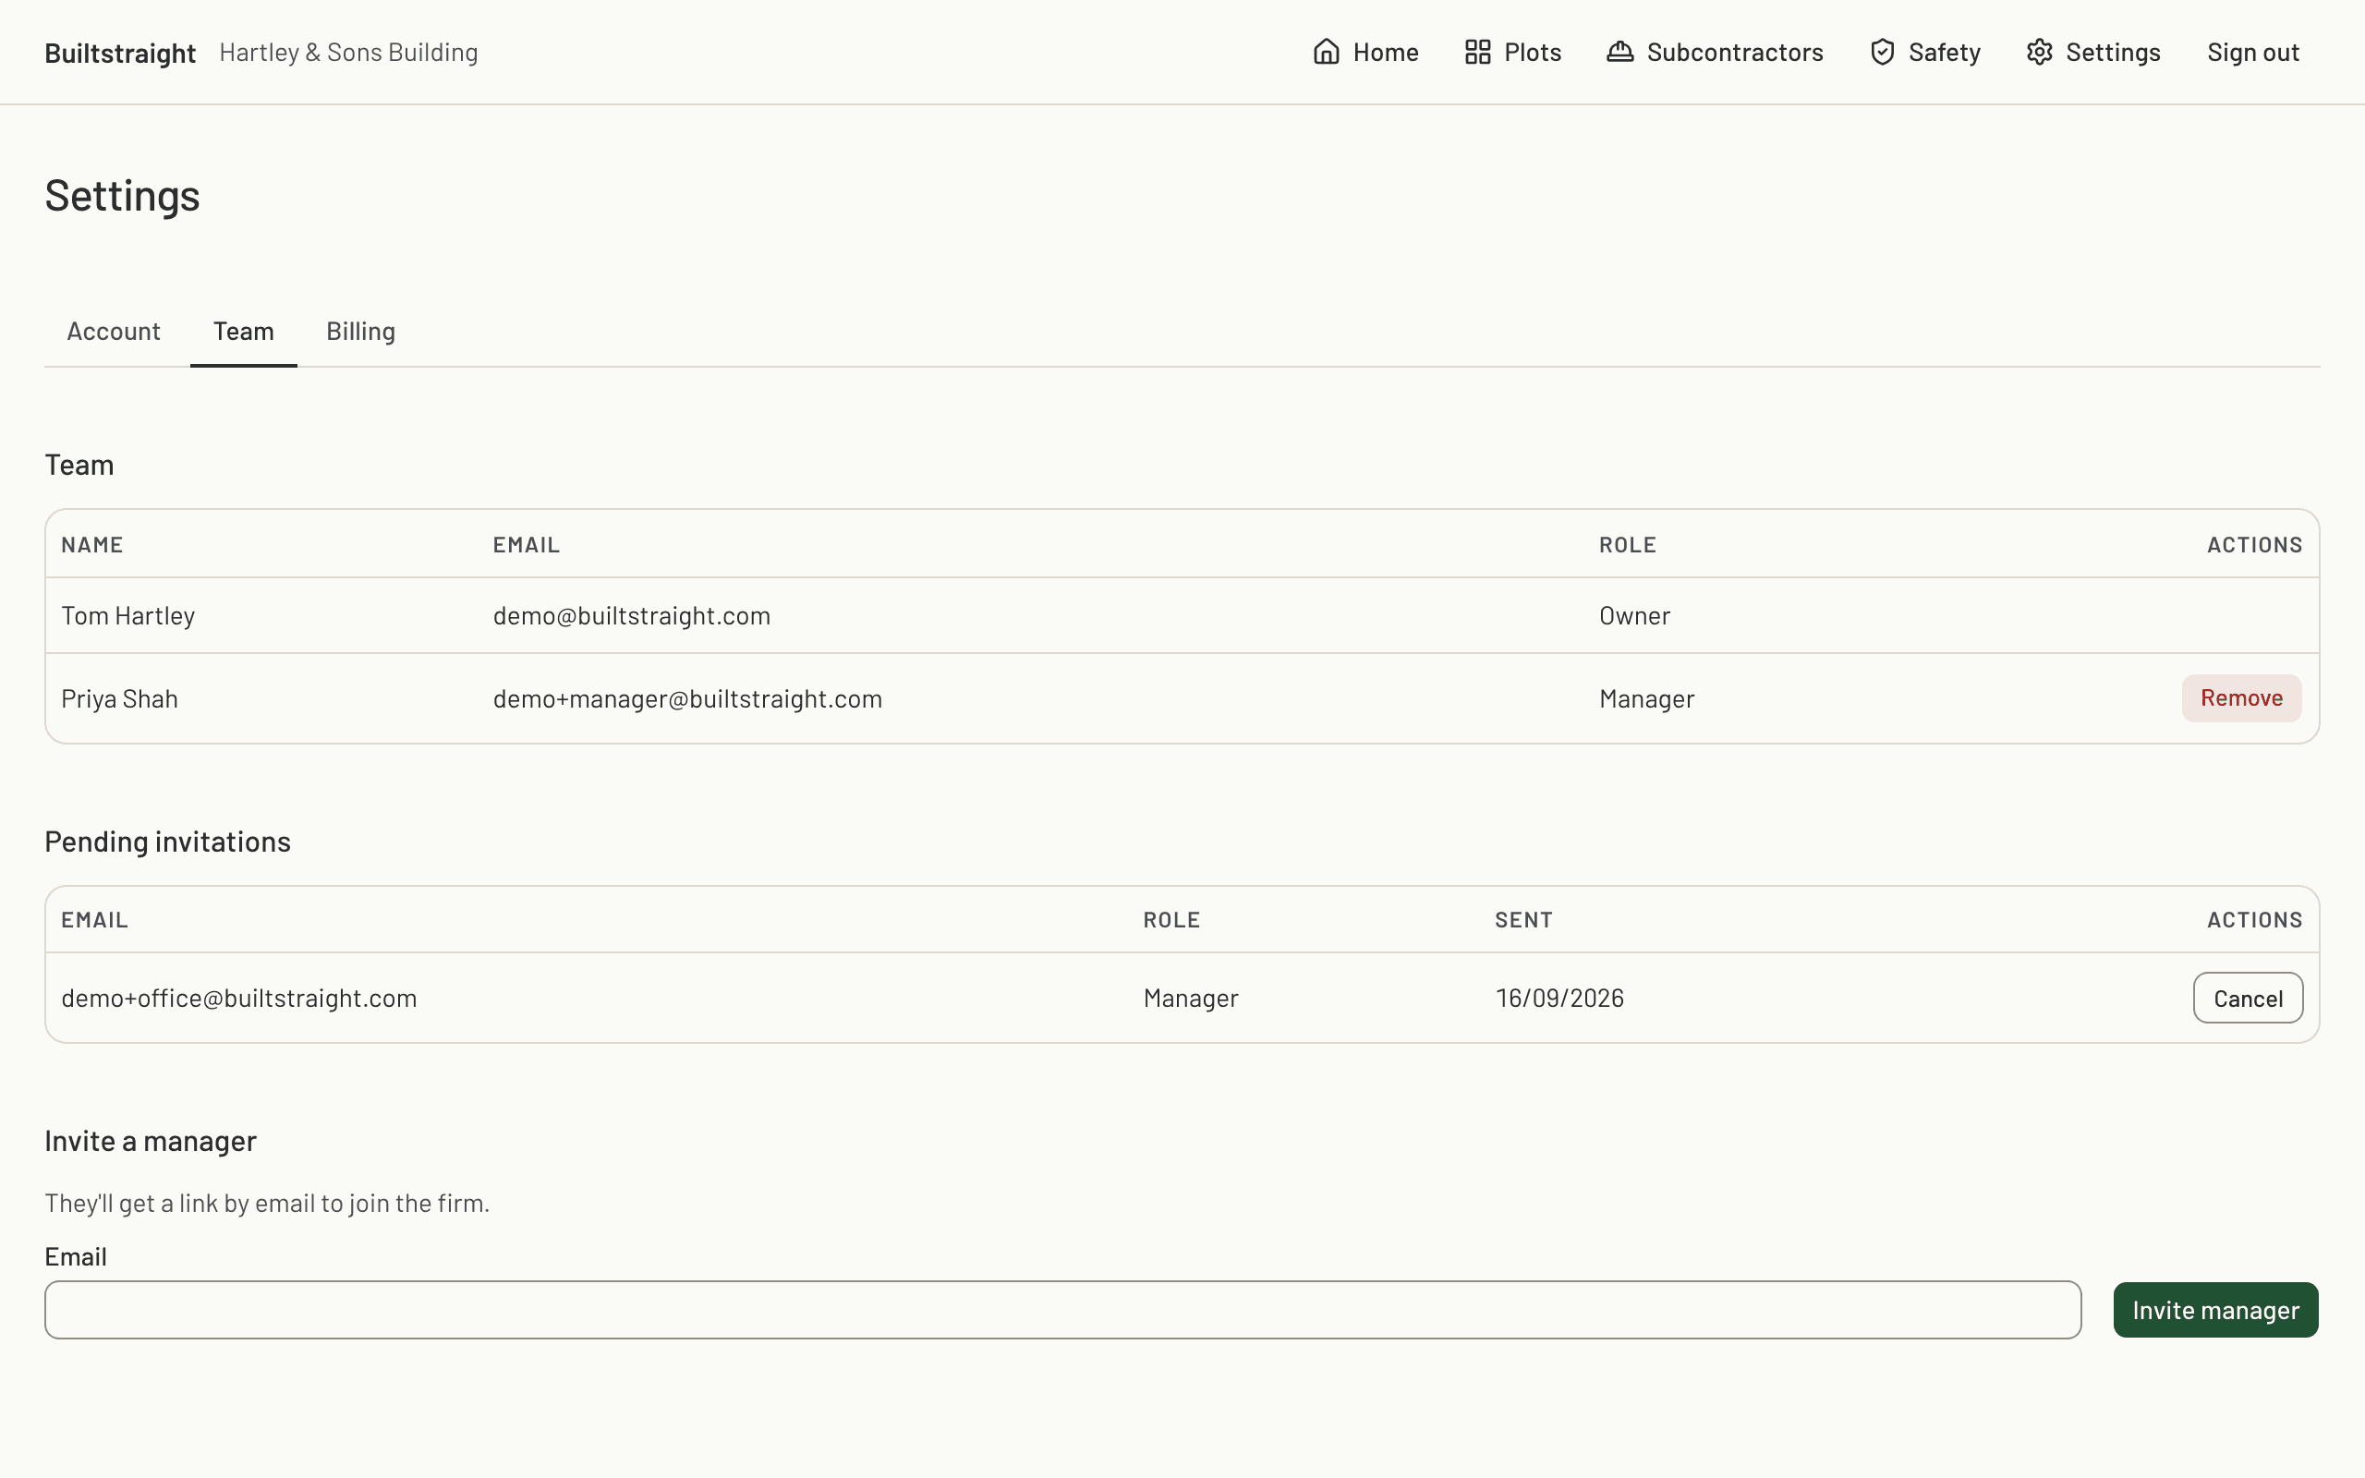Open the Subcontractors nav link

pyautogui.click(x=1716, y=52)
